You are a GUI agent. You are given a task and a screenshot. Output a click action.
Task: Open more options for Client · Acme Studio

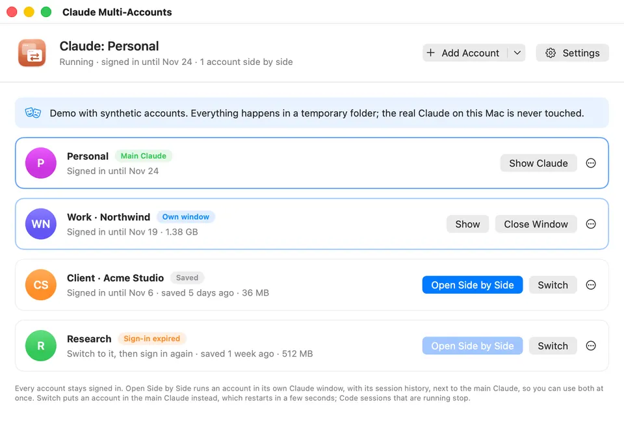pos(591,285)
